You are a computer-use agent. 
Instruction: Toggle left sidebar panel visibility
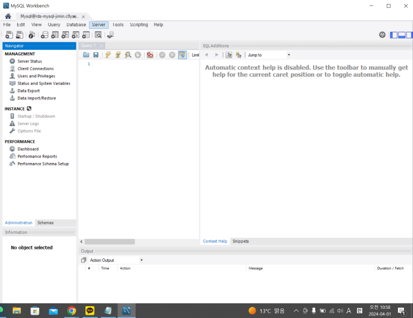click(394, 35)
